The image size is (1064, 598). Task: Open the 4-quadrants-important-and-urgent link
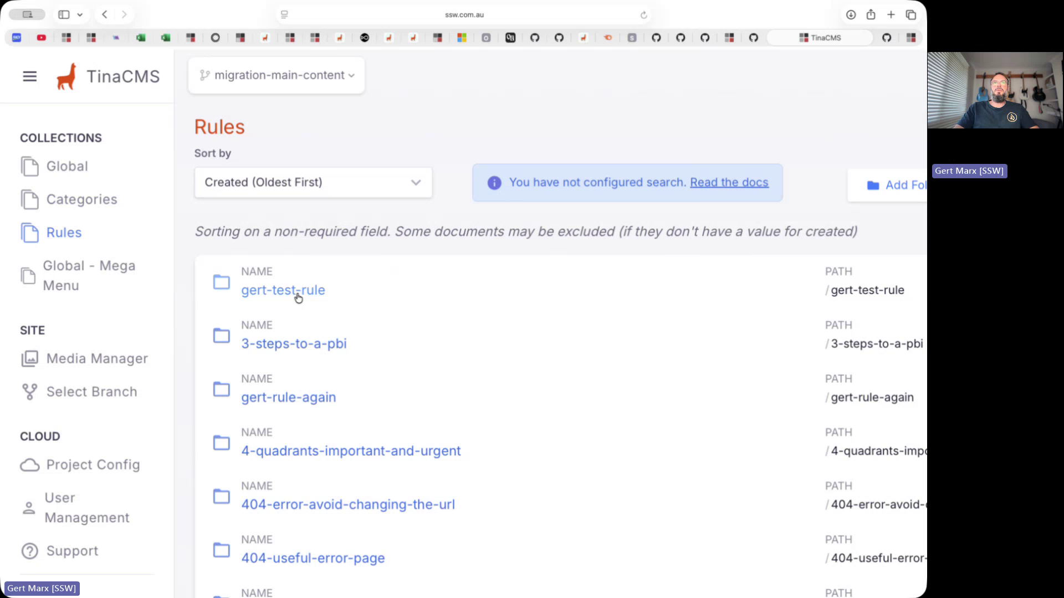point(351,451)
